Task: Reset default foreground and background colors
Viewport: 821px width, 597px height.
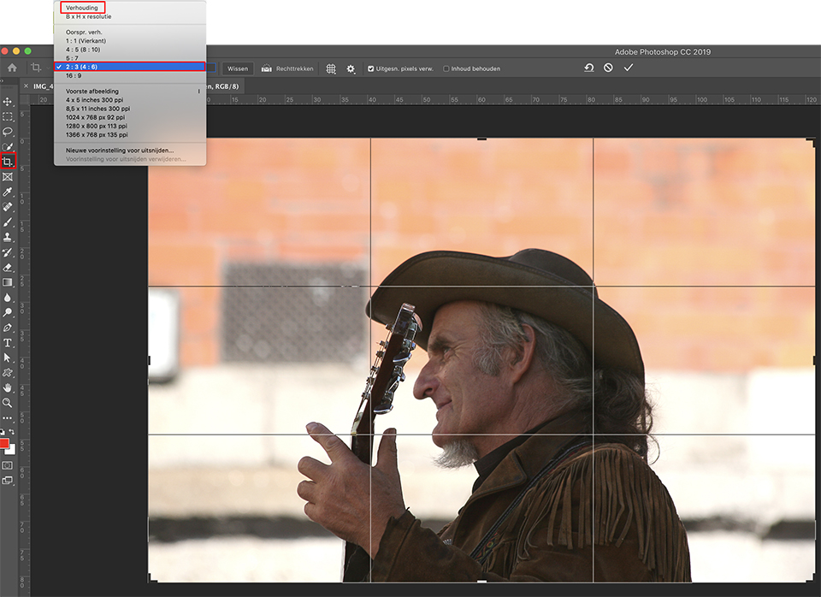Action: click(x=3, y=432)
